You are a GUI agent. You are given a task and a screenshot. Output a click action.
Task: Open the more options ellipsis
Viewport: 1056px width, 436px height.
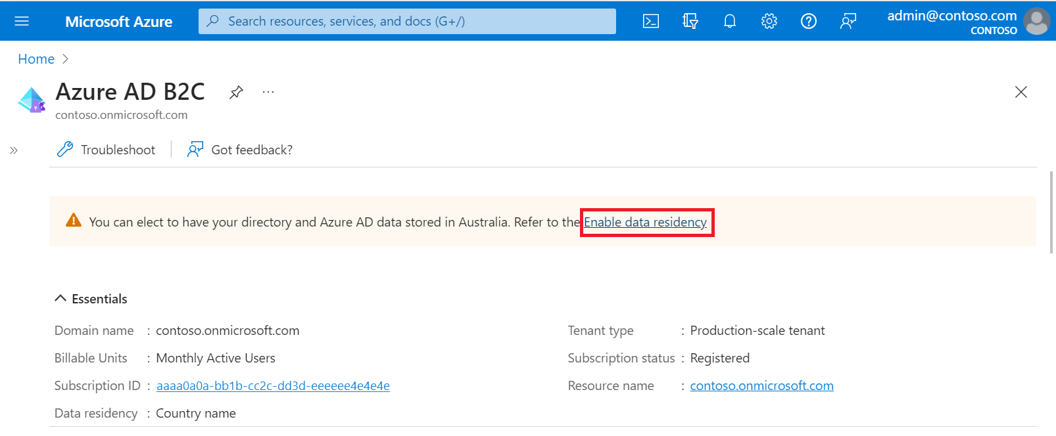coord(268,92)
